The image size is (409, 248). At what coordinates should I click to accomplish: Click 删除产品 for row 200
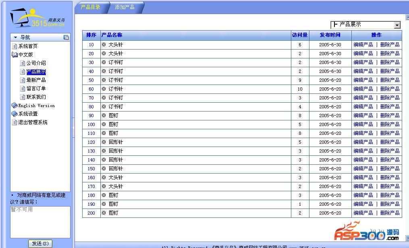[x=390, y=213]
